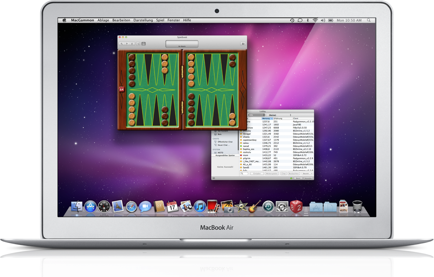Open the Apple menu
This screenshot has height=277, width=434.
pos(65,20)
